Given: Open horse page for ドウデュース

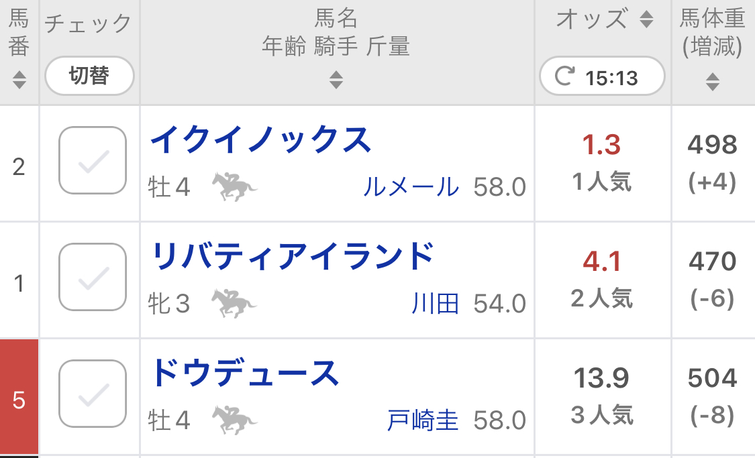Looking at the screenshot, I should coord(244,374).
